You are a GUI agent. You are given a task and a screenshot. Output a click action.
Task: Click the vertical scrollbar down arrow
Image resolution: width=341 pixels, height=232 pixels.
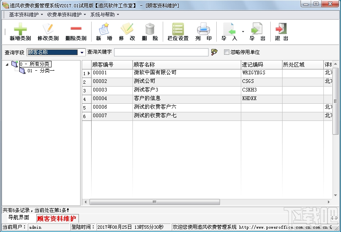tap(335, 195)
